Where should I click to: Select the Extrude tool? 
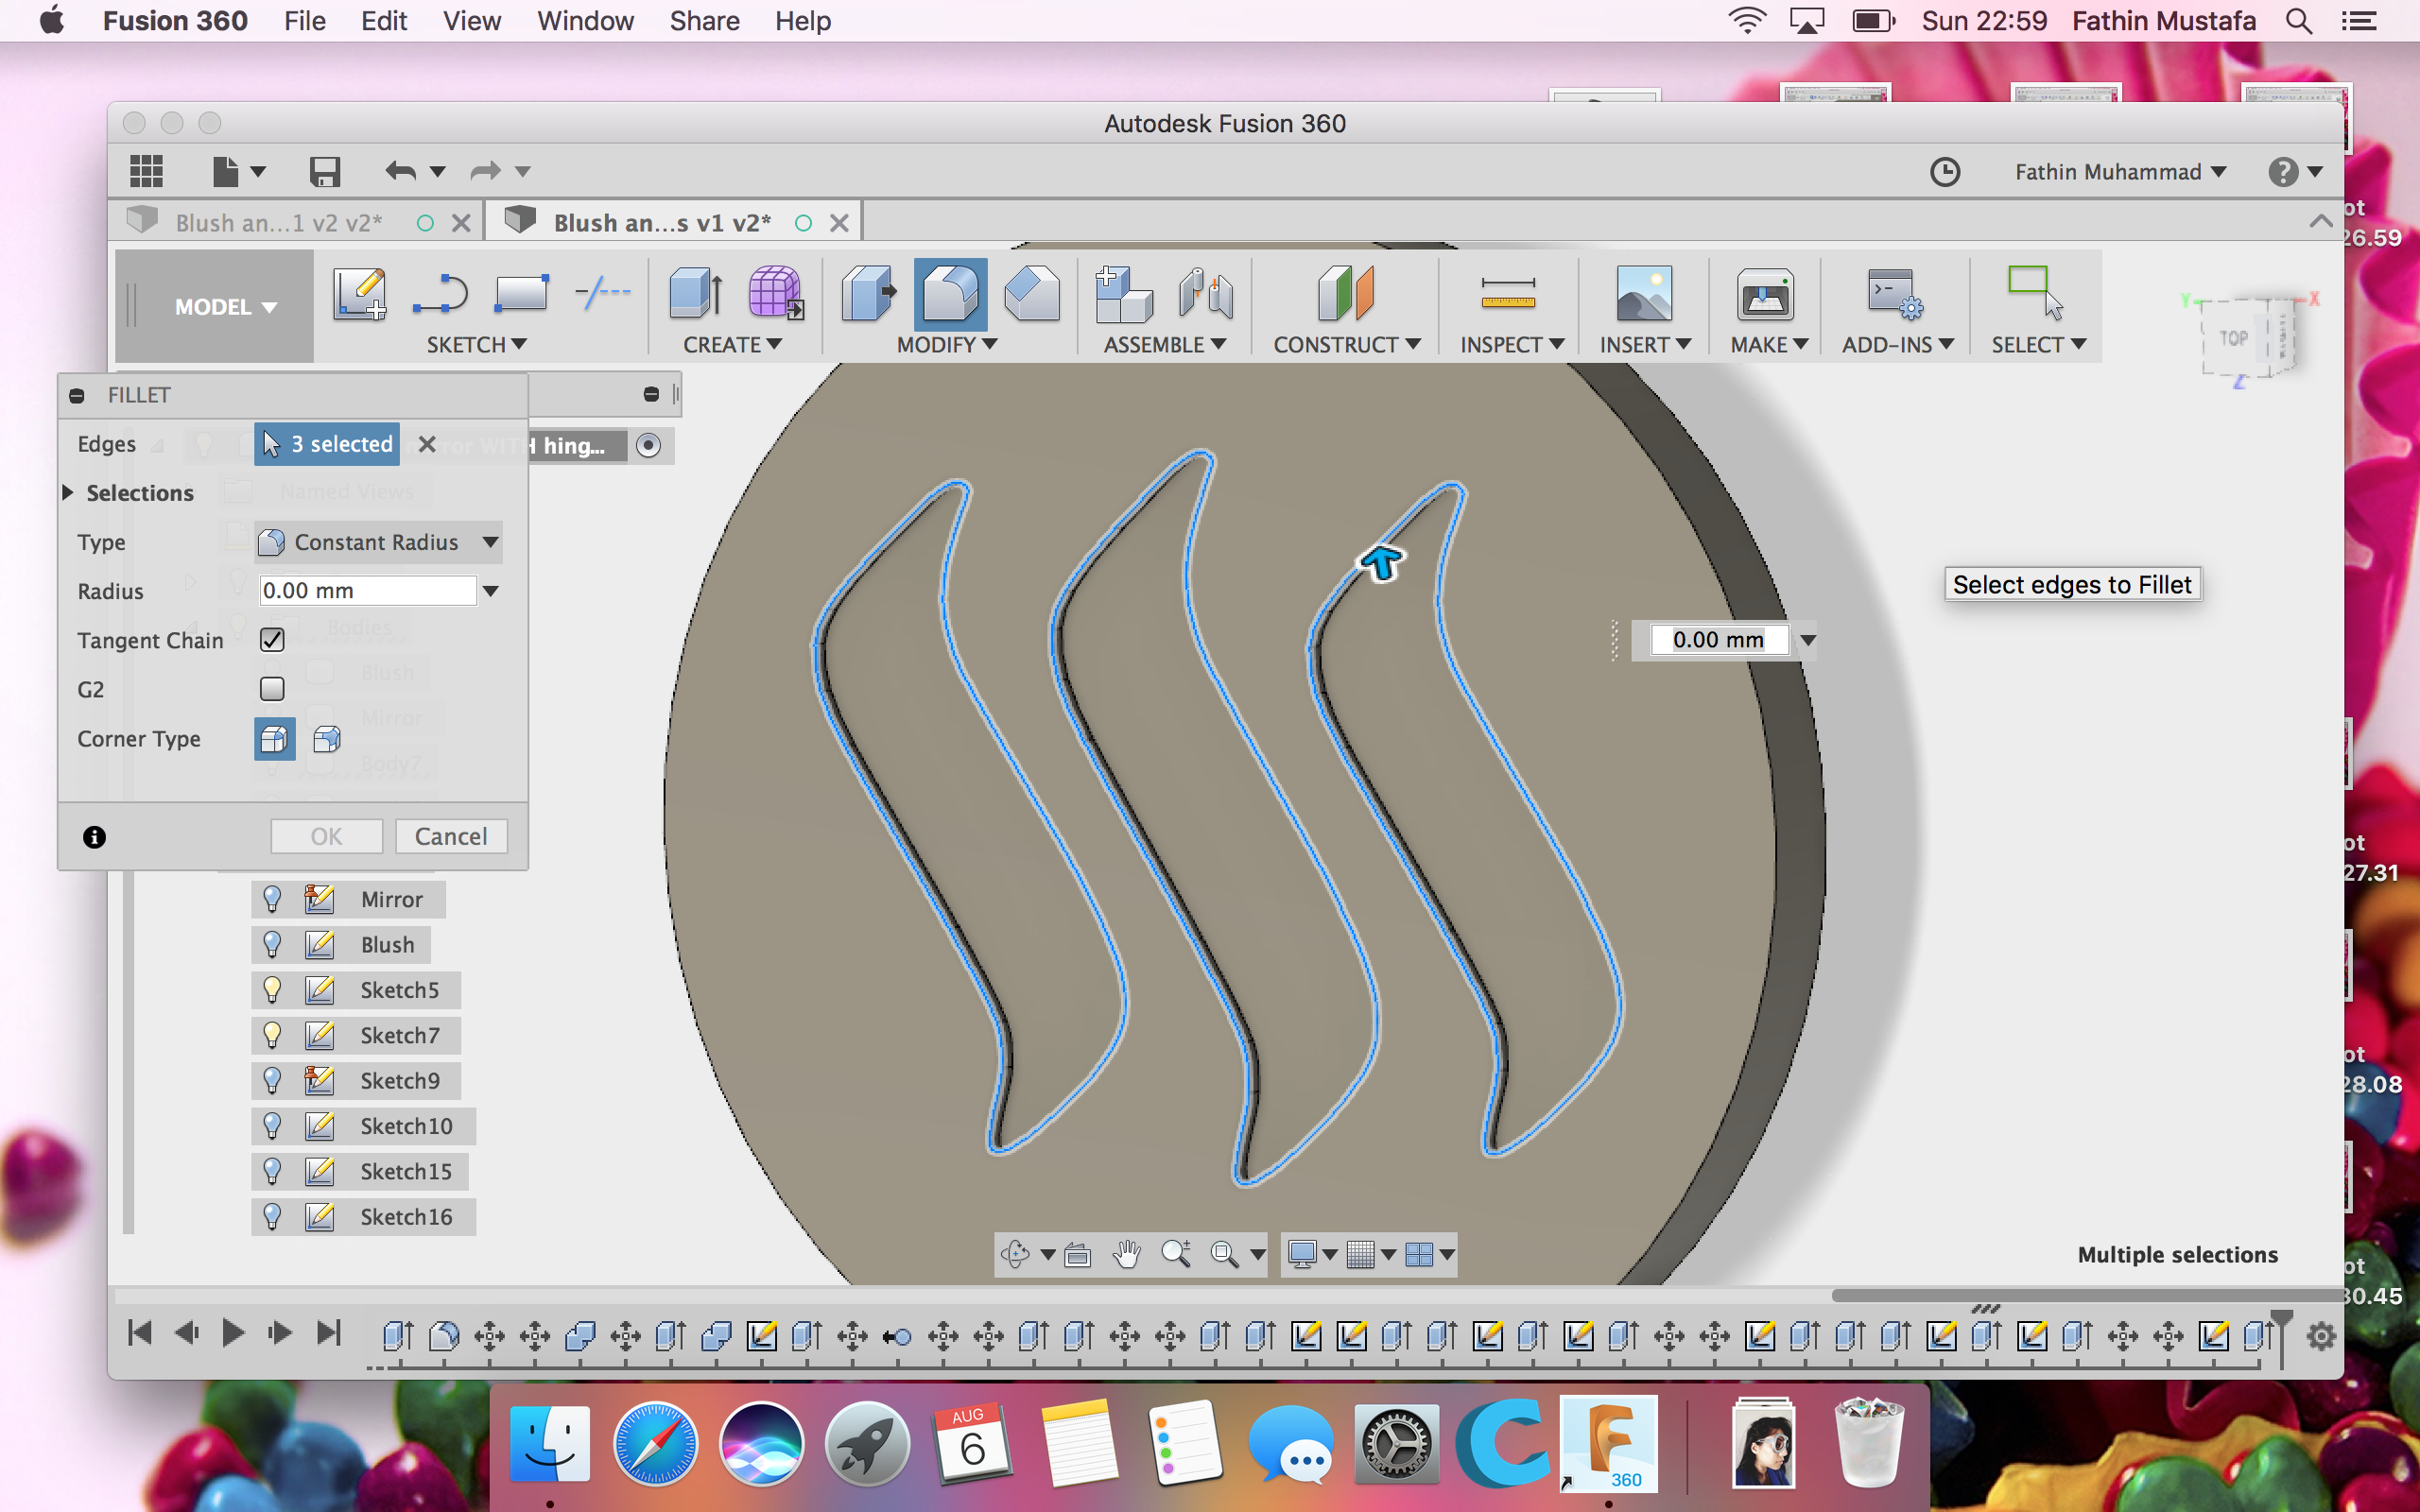[695, 293]
